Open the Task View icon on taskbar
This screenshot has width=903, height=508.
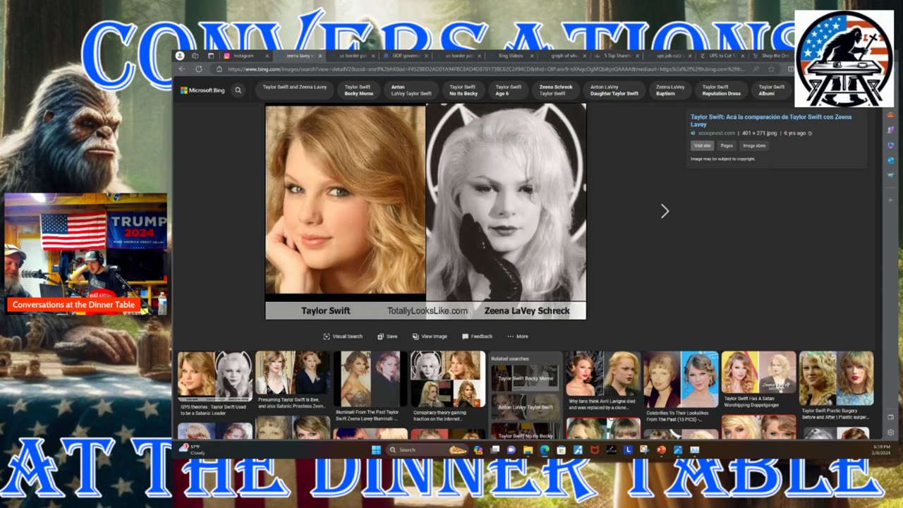pyautogui.click(x=496, y=449)
